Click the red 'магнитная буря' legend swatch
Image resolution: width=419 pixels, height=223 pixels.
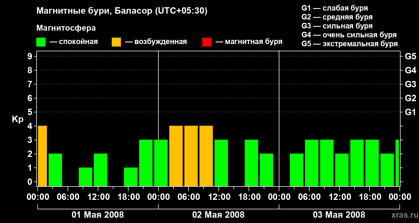coord(207,42)
